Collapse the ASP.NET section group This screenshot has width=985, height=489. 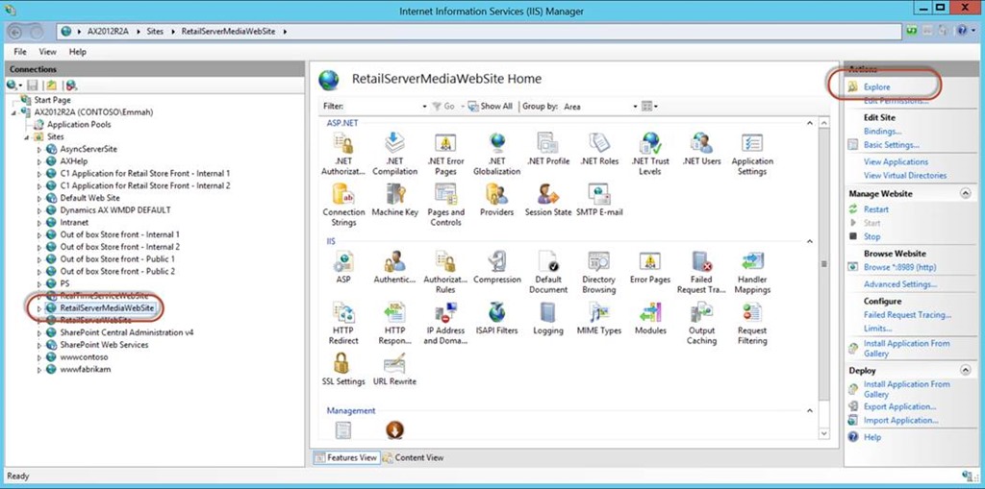click(x=810, y=124)
